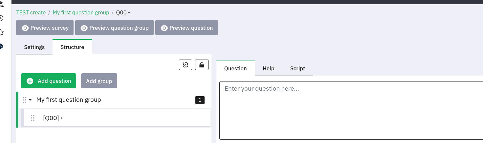Click the Add group button
The height and width of the screenshot is (143, 483).
[99, 81]
